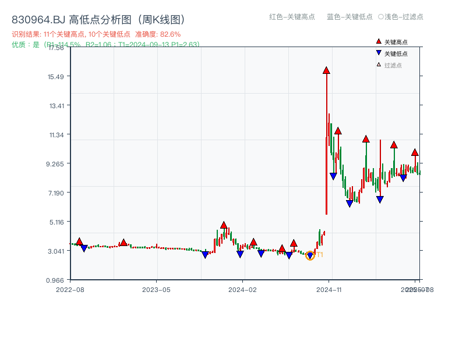Click the 13.41 y-axis label
The height and width of the screenshot is (349, 466).
(57, 106)
